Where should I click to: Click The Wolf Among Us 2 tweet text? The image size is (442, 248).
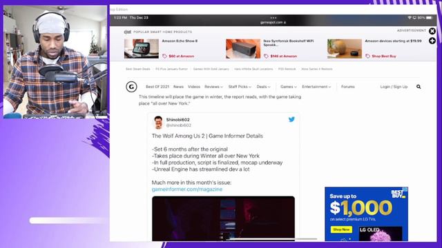207,136
